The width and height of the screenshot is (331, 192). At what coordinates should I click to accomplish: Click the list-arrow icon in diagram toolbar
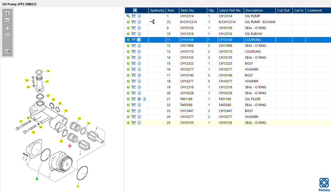tap(7, 51)
